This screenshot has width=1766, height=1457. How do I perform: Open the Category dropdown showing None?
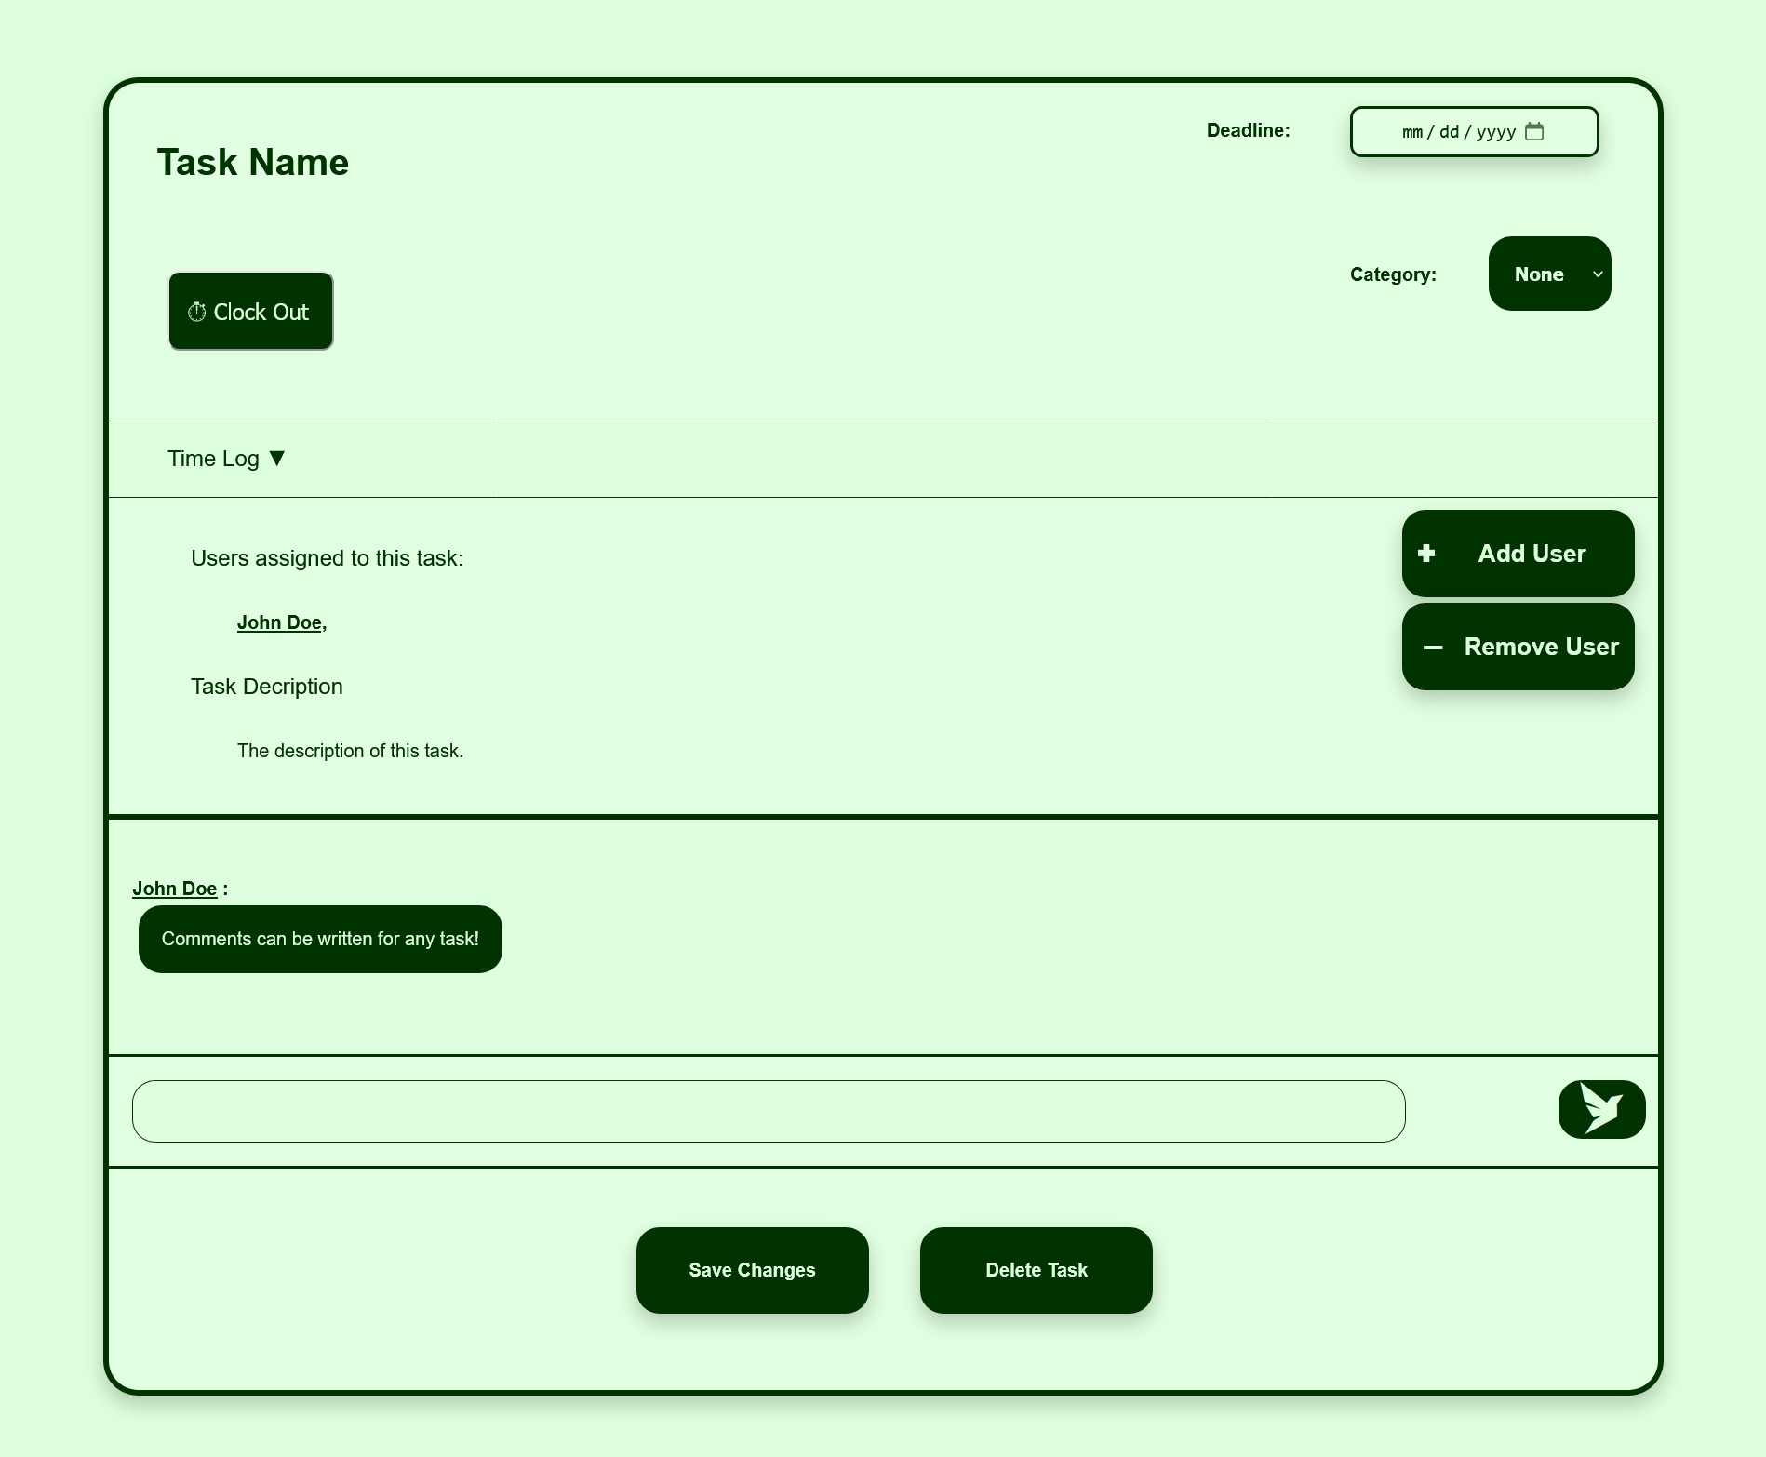click(x=1548, y=274)
